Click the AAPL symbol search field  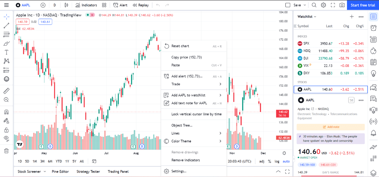pos(23,5)
